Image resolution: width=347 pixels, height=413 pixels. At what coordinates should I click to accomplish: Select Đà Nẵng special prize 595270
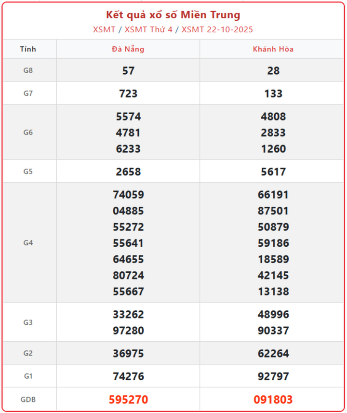click(128, 400)
